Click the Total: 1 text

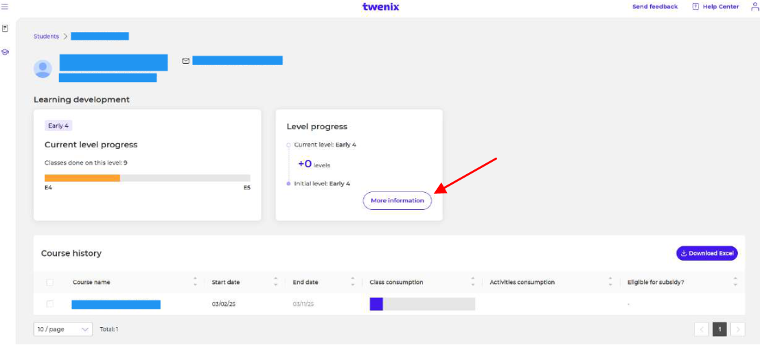109,329
